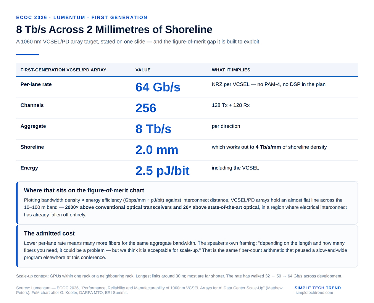Click the bold '4 Tb/s/mm' text
This screenshot has height=303, width=374.
[x=268, y=147]
